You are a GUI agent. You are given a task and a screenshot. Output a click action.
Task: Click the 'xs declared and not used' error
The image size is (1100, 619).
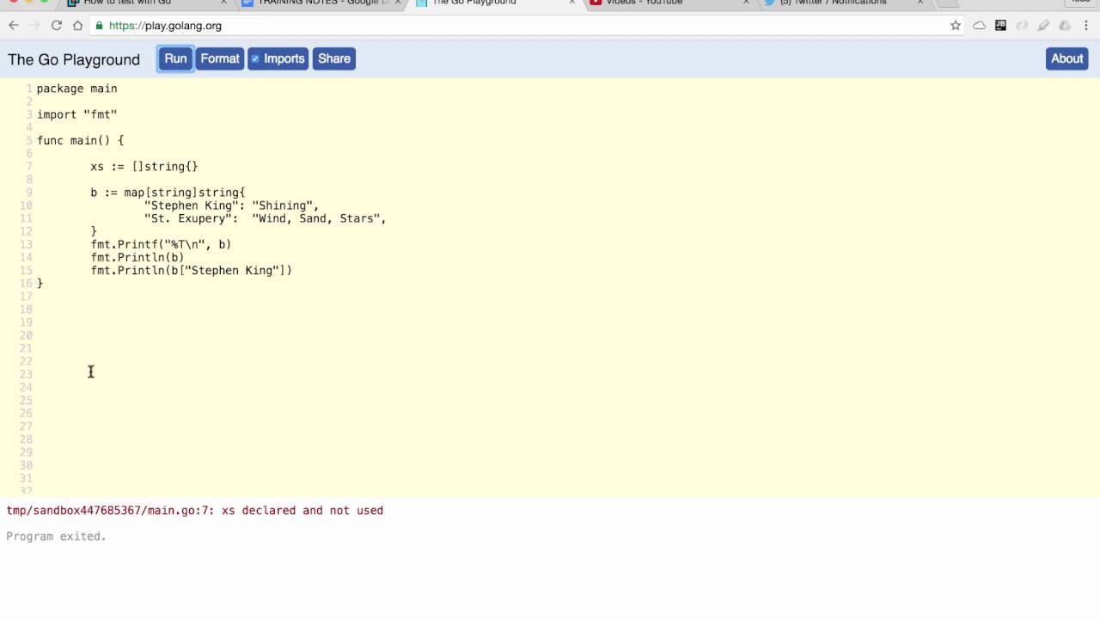point(195,511)
